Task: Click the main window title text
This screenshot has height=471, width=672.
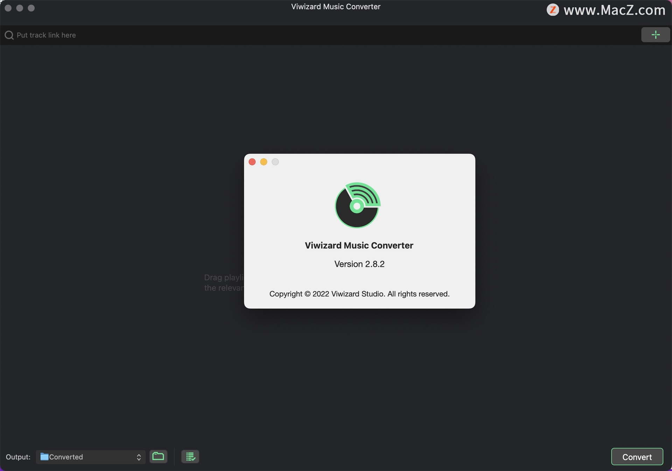Action: (336, 7)
